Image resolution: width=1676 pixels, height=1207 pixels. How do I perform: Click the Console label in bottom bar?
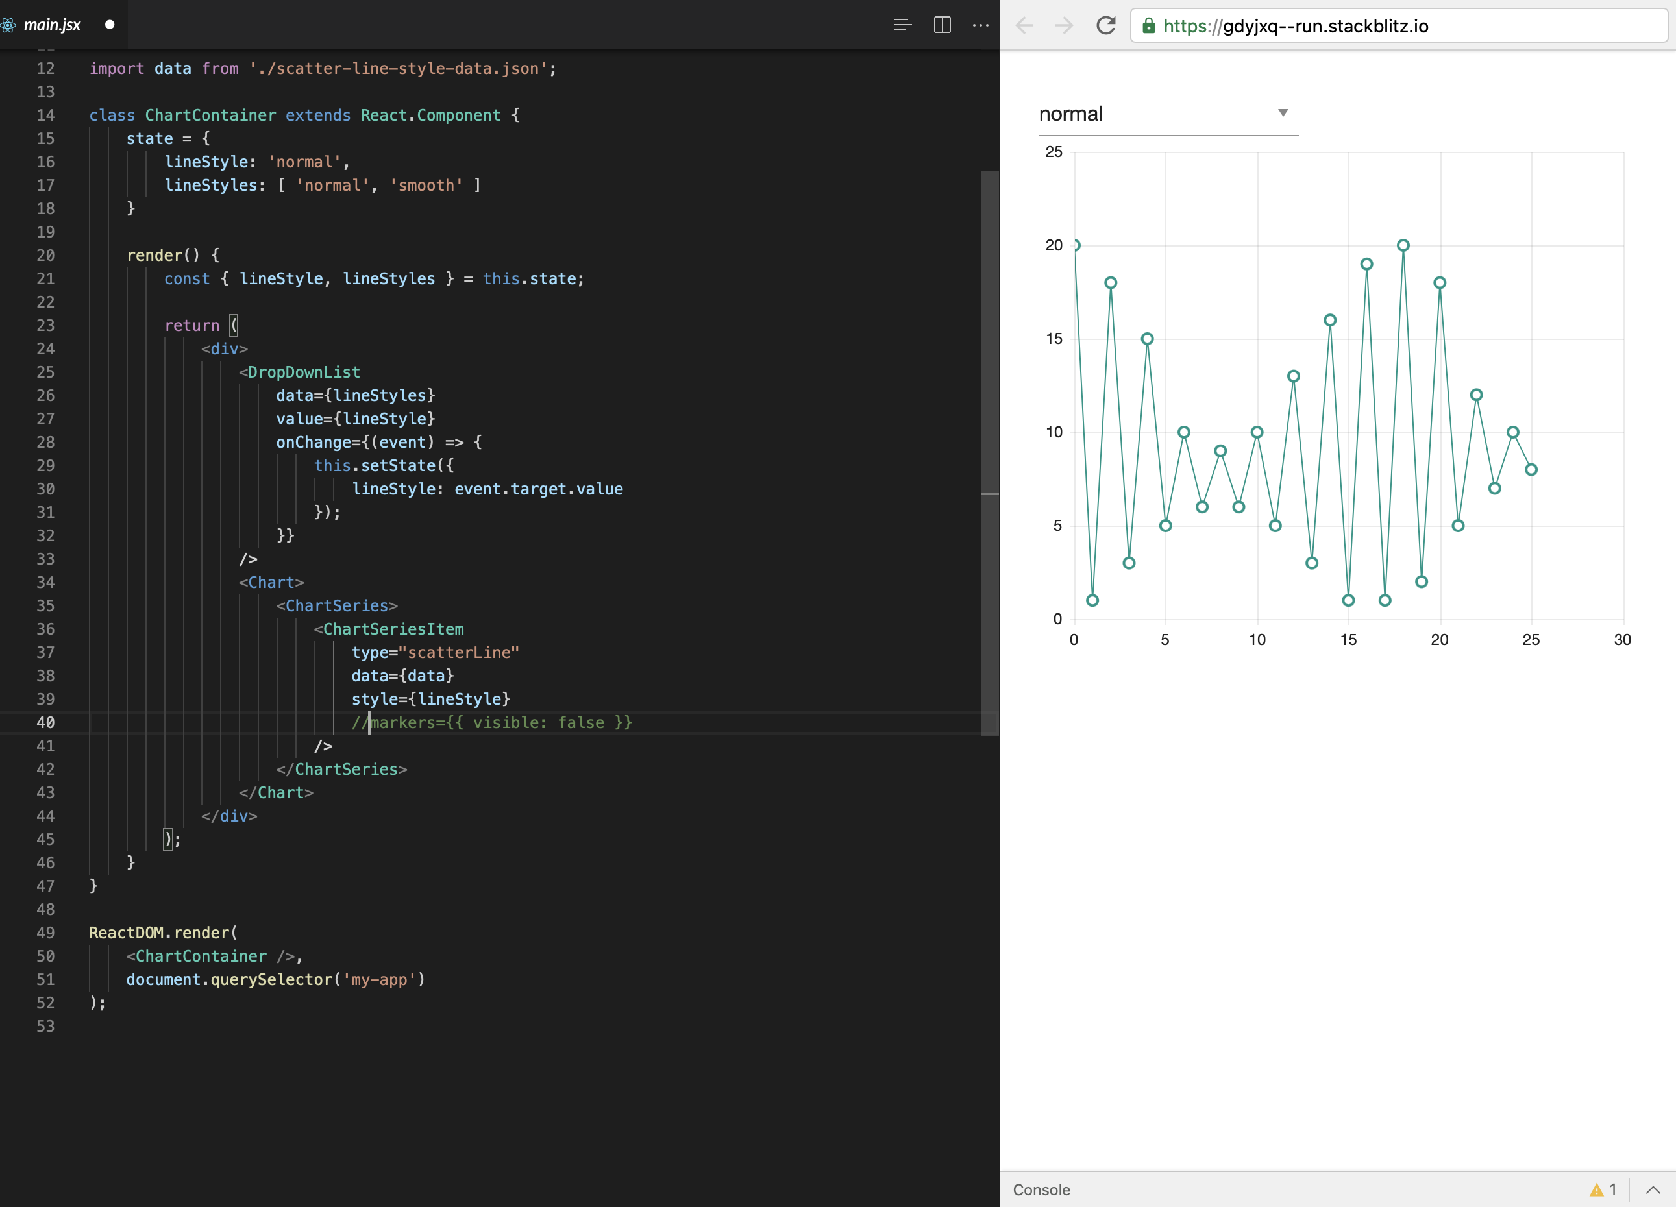pos(1041,1190)
